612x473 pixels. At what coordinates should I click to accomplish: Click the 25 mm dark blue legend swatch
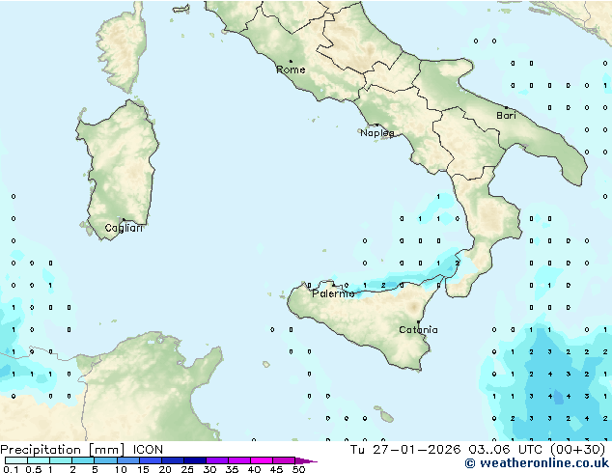pos(195,460)
